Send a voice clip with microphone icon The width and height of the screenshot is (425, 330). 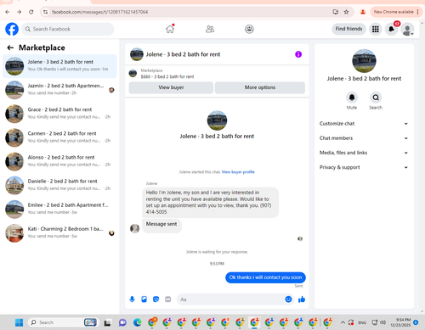click(132, 299)
